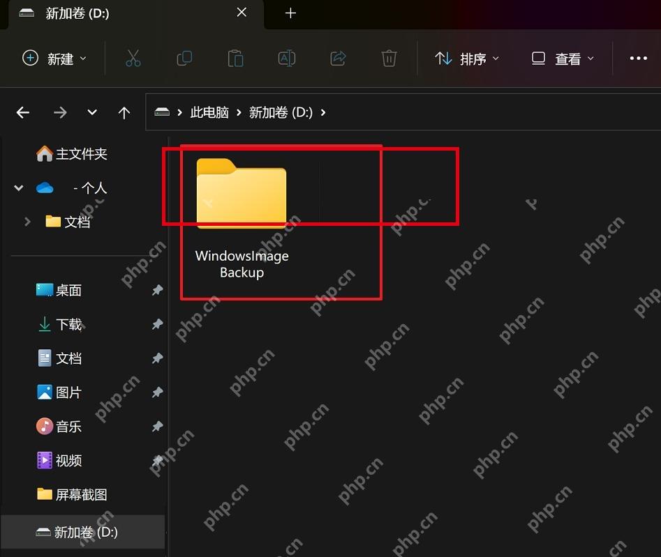
Task: Click the Delete trash can icon
Action: click(389, 58)
